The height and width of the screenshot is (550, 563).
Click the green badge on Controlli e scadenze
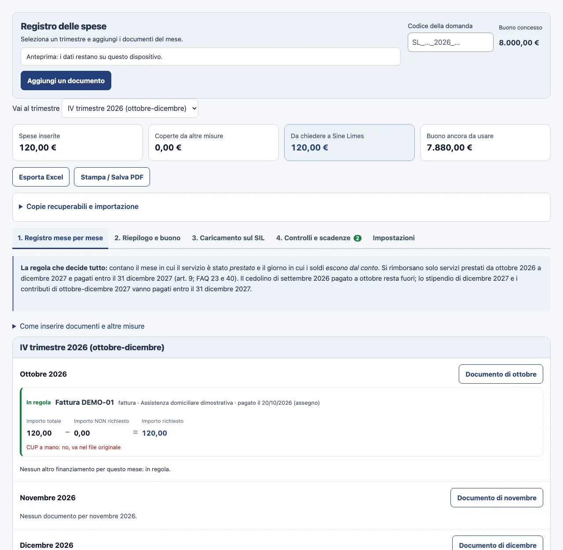358,238
